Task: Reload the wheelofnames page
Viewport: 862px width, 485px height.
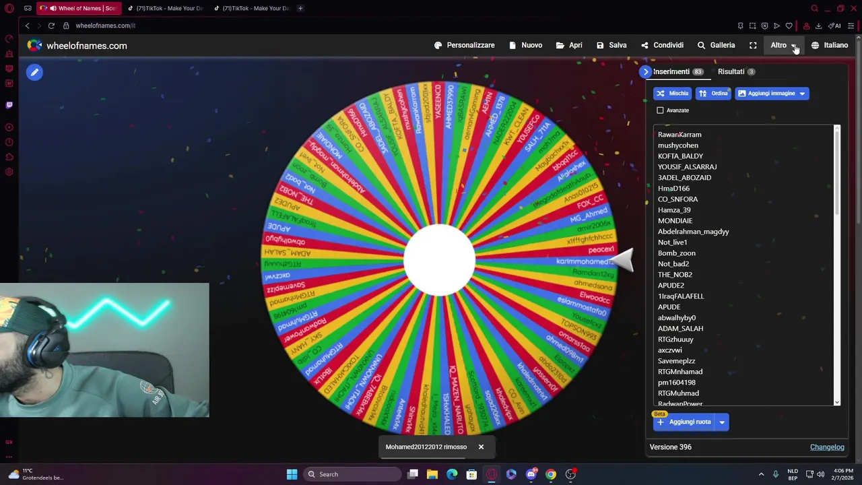Action: click(51, 26)
